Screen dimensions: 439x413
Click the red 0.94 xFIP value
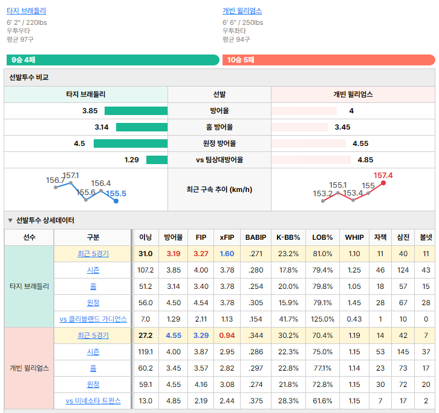[x=227, y=335]
